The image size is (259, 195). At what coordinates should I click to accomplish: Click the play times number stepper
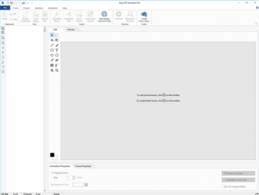coord(74,178)
